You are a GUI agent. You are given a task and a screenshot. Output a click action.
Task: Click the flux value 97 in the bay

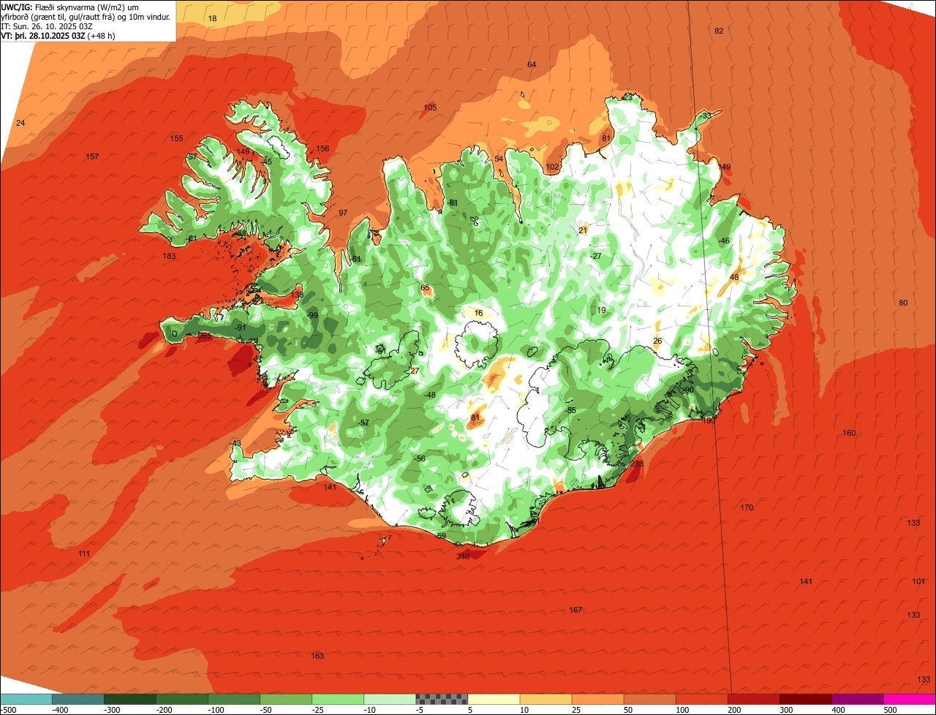343,213
